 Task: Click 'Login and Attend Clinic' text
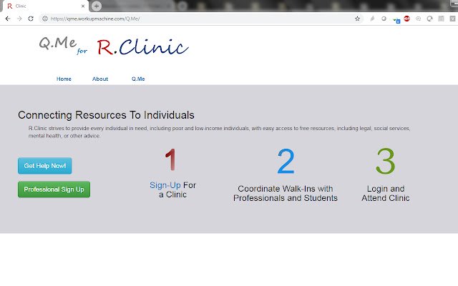pos(386,193)
